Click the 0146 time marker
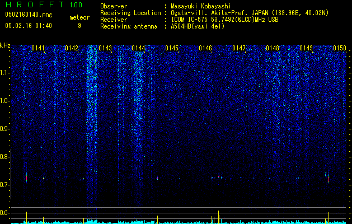 pyautogui.click(x=205, y=48)
